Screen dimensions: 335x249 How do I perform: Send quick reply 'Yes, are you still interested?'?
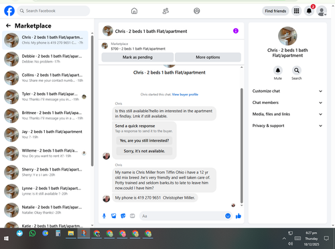[144, 141]
